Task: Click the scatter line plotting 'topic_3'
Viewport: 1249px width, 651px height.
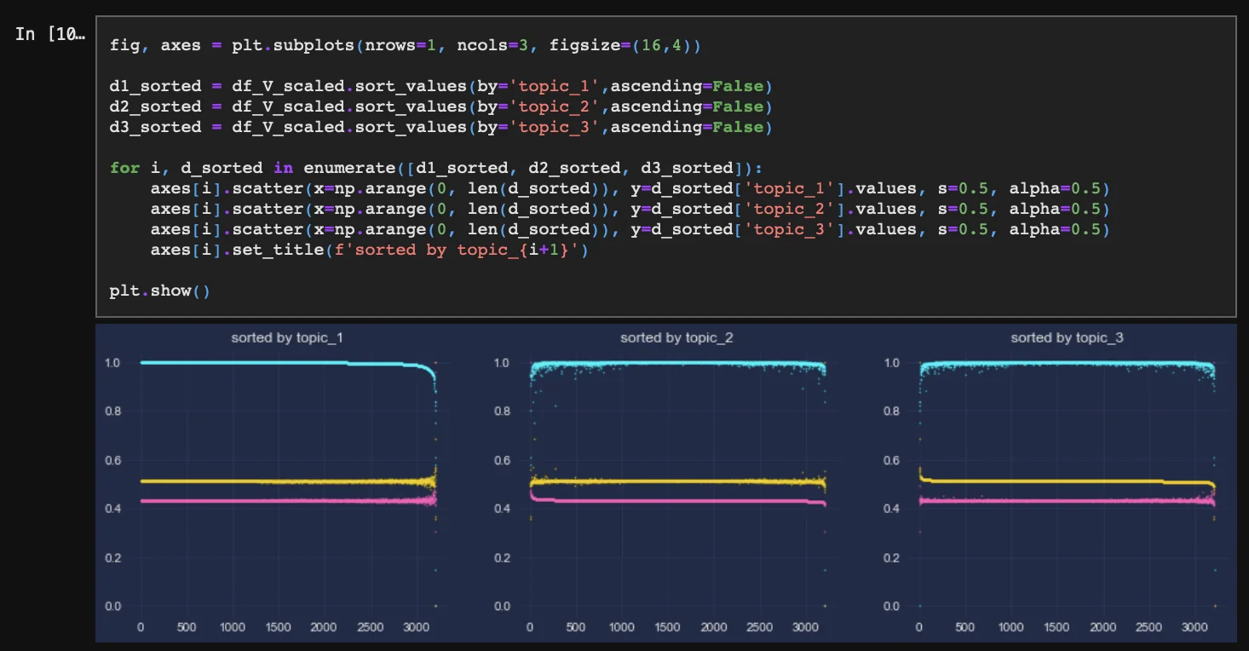Action: (x=630, y=229)
